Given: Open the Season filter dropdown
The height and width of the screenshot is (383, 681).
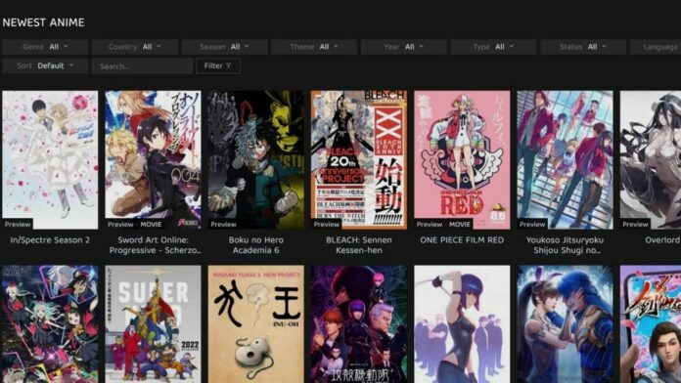Looking at the screenshot, I should 224,47.
